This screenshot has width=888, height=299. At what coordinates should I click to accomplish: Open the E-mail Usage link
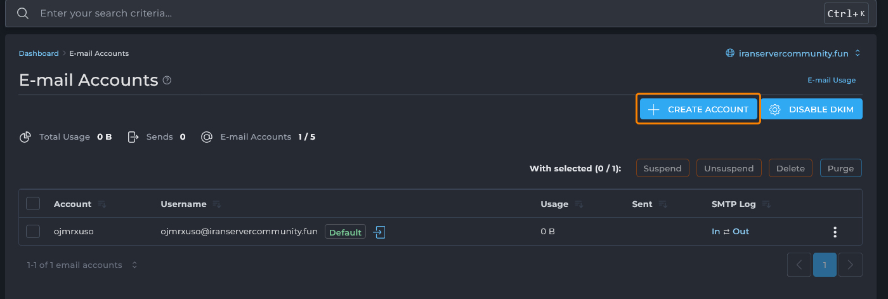(x=831, y=81)
